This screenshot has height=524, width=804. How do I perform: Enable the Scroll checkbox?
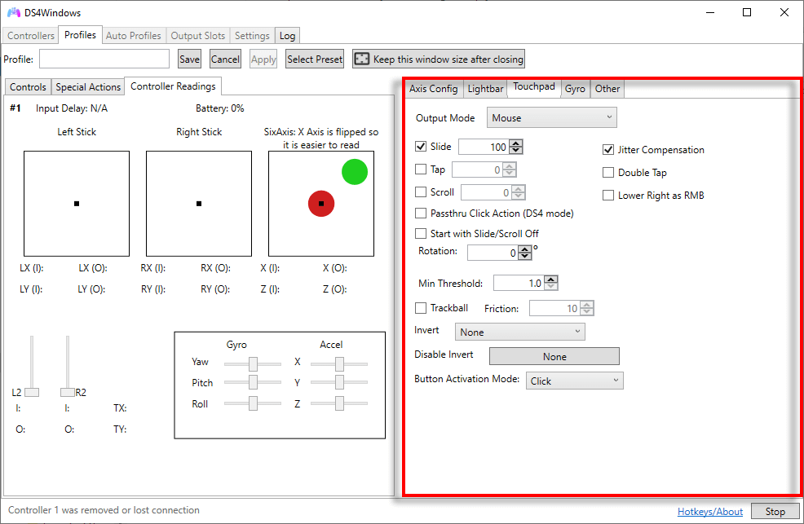(x=421, y=192)
